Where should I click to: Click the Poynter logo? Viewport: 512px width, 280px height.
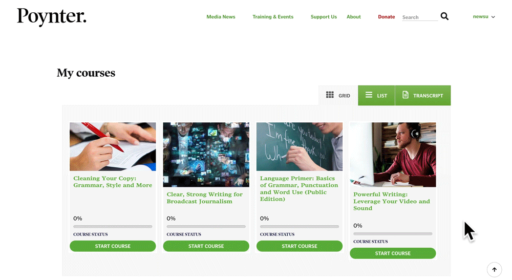coord(52,17)
